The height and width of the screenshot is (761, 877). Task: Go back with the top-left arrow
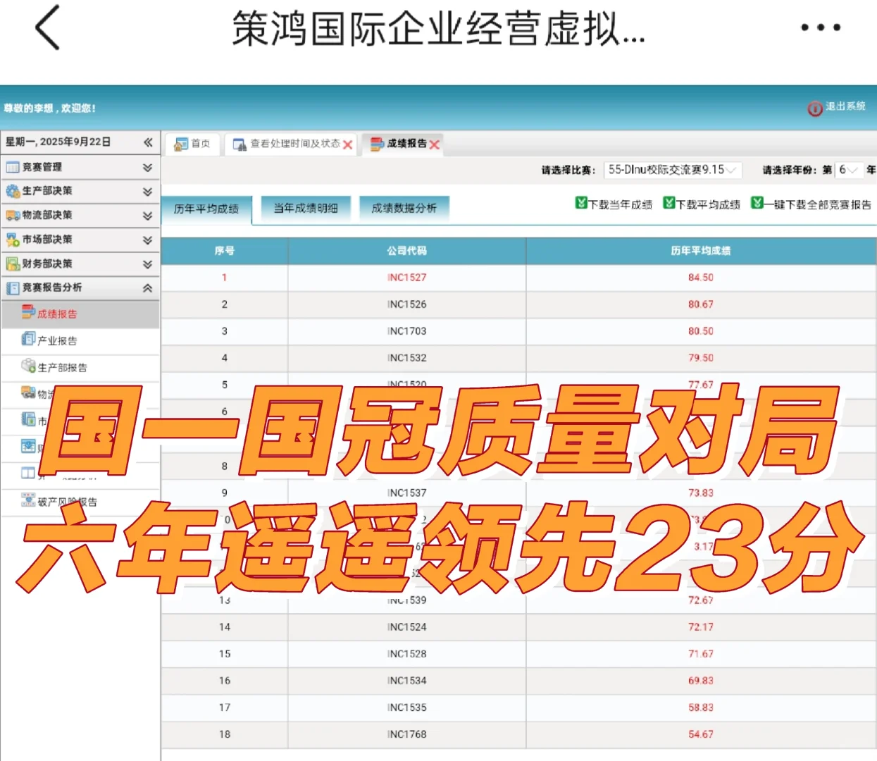pos(47,28)
